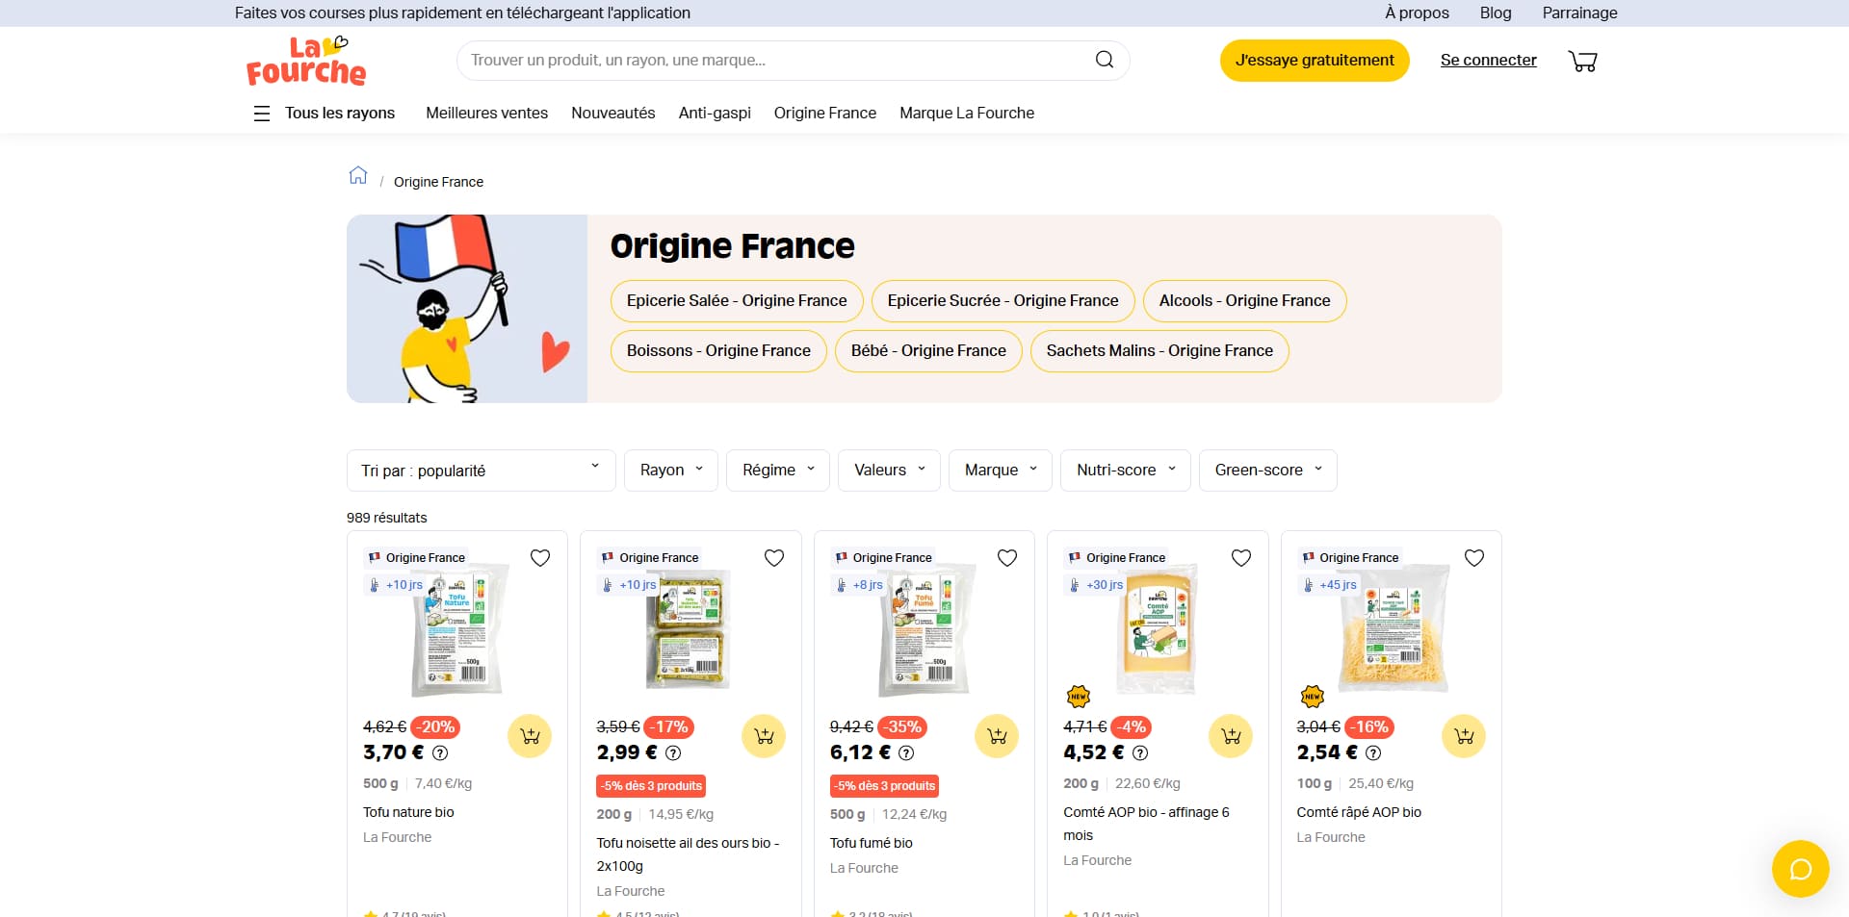Add Tofu nature bio to cart
The image size is (1849, 917).
point(530,736)
